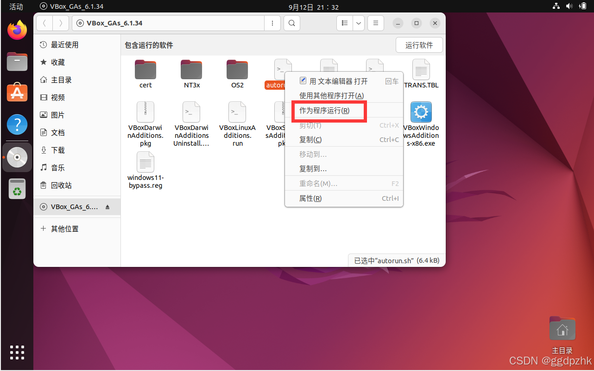
Task: Click the search magnifier button
Action: [291, 23]
